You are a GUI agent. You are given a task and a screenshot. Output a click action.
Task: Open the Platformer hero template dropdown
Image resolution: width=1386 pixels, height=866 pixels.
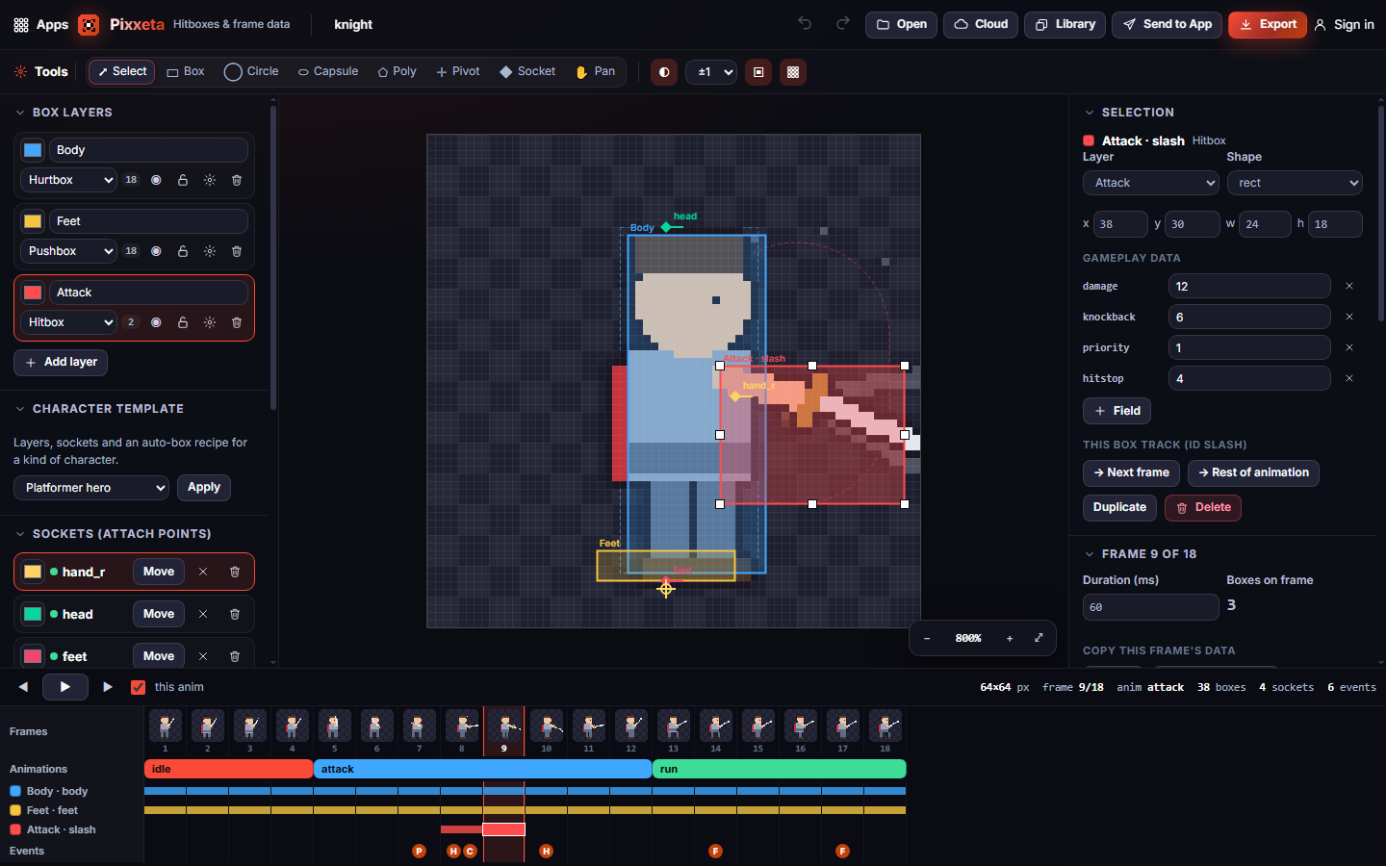(x=91, y=488)
